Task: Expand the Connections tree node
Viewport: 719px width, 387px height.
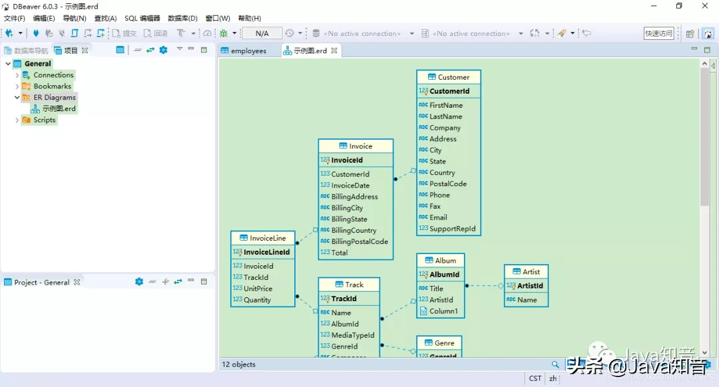Action: pyautogui.click(x=17, y=75)
